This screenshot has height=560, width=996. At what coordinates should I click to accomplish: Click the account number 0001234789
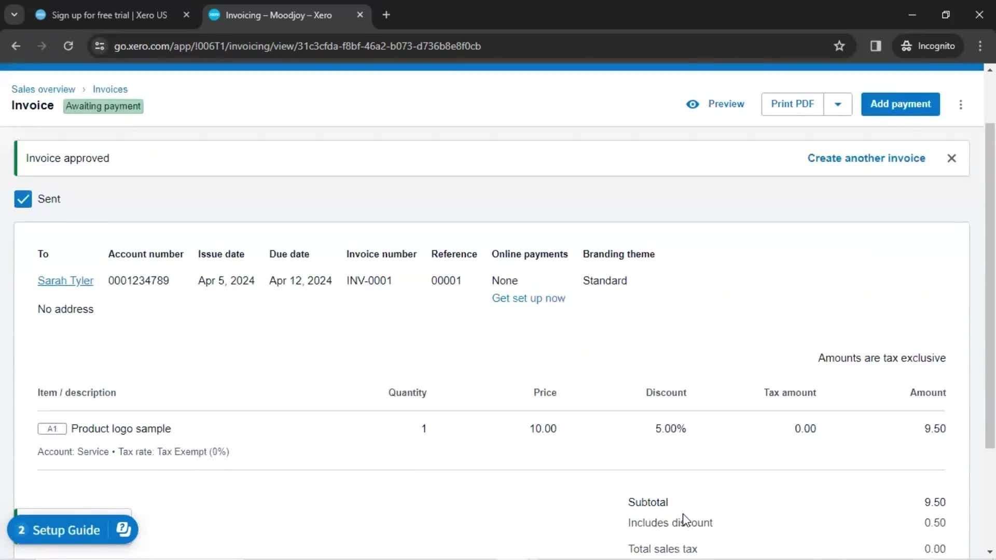[139, 281]
